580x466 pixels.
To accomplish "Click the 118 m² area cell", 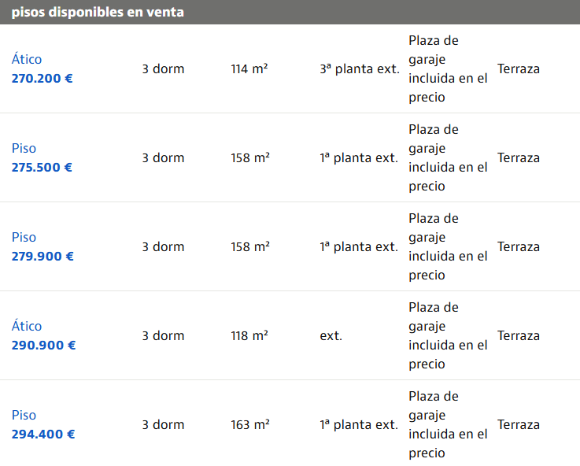I will click(x=249, y=335).
